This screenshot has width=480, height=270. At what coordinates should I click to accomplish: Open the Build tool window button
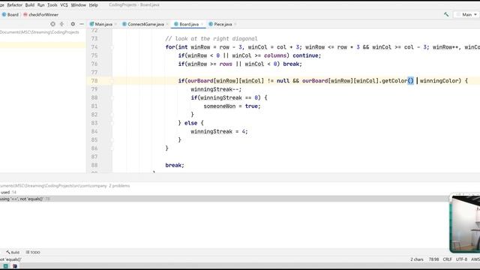pos(13,252)
